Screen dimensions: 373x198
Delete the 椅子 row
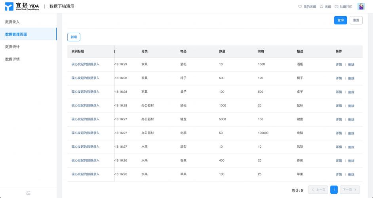(351, 78)
